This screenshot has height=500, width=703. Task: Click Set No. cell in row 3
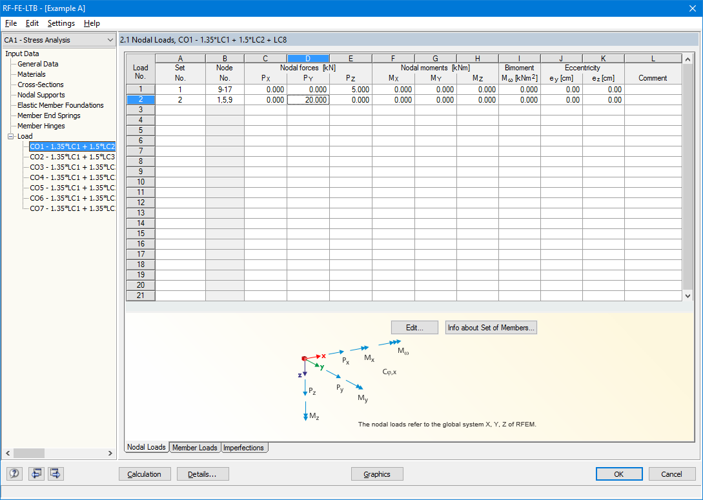click(x=180, y=110)
